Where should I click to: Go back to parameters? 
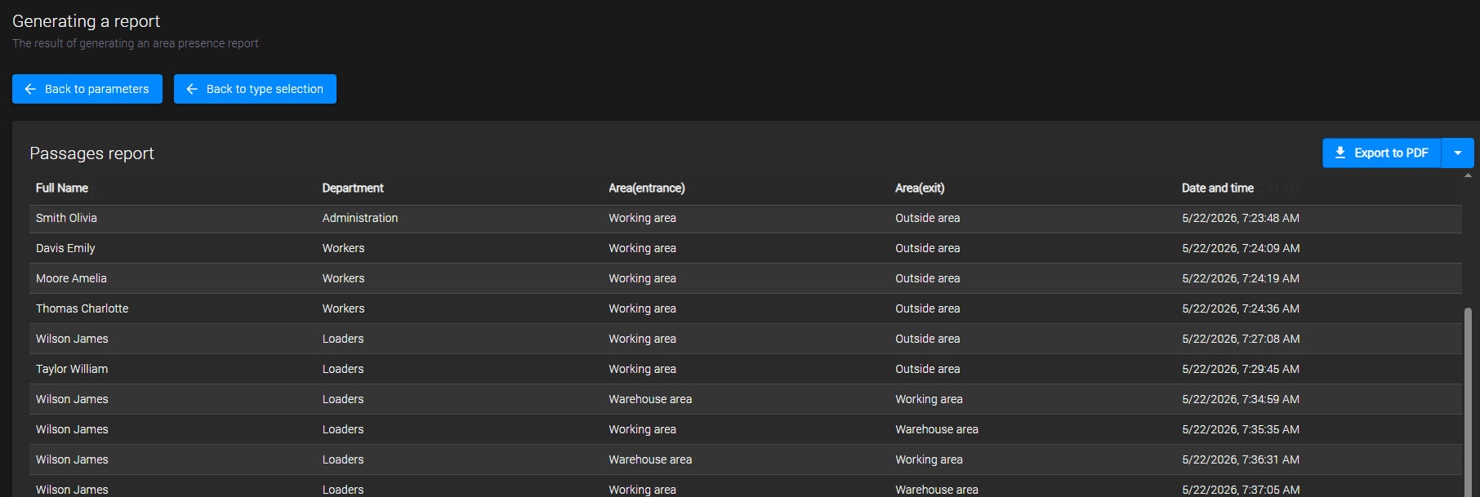click(x=87, y=89)
